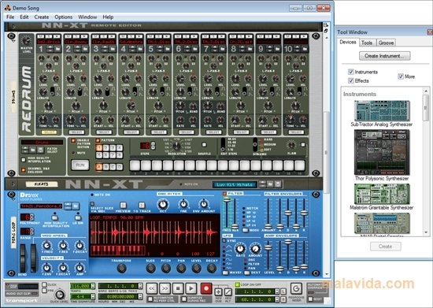Click the New Dub plus icon
Viewport: 433px width, 308px height.
click(218, 291)
